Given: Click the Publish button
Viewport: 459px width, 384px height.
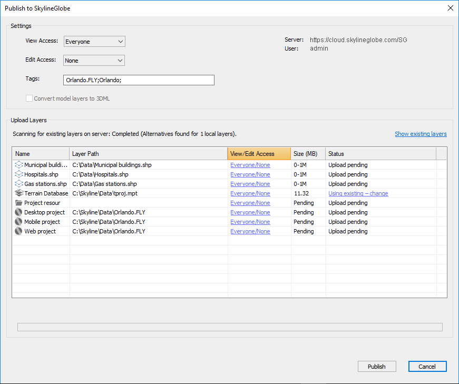Looking at the screenshot, I should 377,366.
